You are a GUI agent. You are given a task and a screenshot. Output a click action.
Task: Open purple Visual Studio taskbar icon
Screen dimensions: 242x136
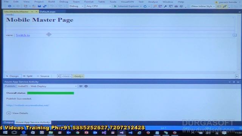[104, 133]
